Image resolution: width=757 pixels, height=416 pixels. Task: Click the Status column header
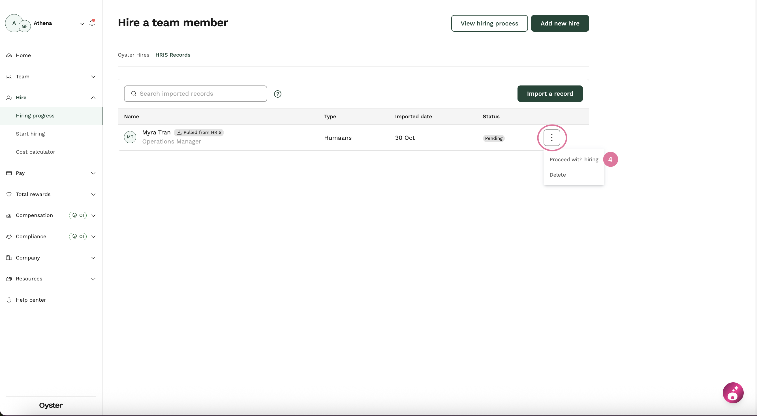tap(491, 117)
